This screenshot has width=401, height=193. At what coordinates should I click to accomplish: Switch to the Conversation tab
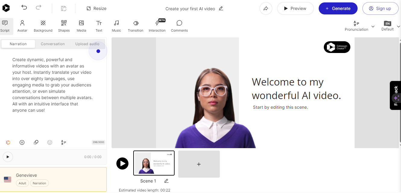tap(52, 44)
